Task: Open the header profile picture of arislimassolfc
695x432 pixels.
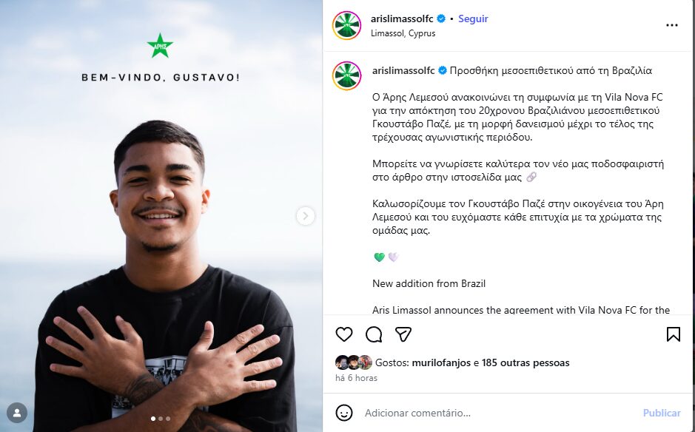Action: tap(346, 25)
